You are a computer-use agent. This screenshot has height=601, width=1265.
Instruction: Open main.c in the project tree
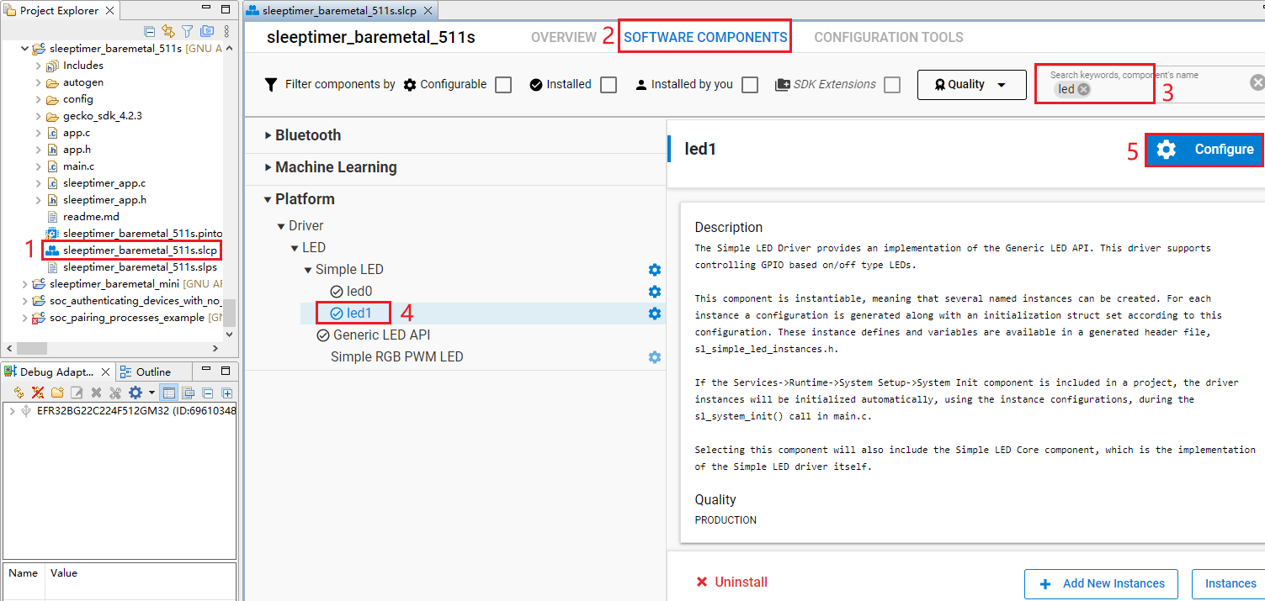pyautogui.click(x=78, y=166)
